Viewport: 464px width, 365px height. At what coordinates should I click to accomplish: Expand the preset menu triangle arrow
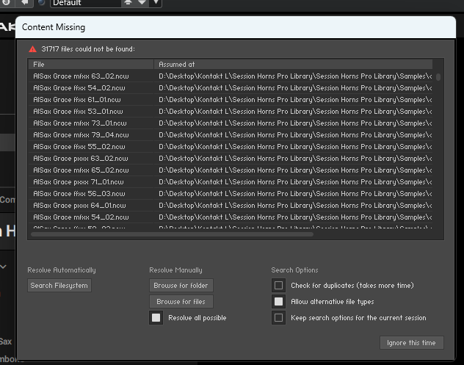[x=156, y=3]
